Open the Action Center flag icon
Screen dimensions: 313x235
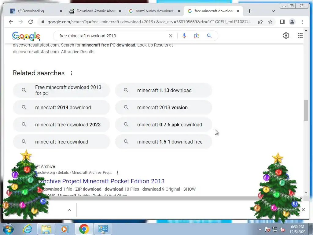[x=267, y=229]
